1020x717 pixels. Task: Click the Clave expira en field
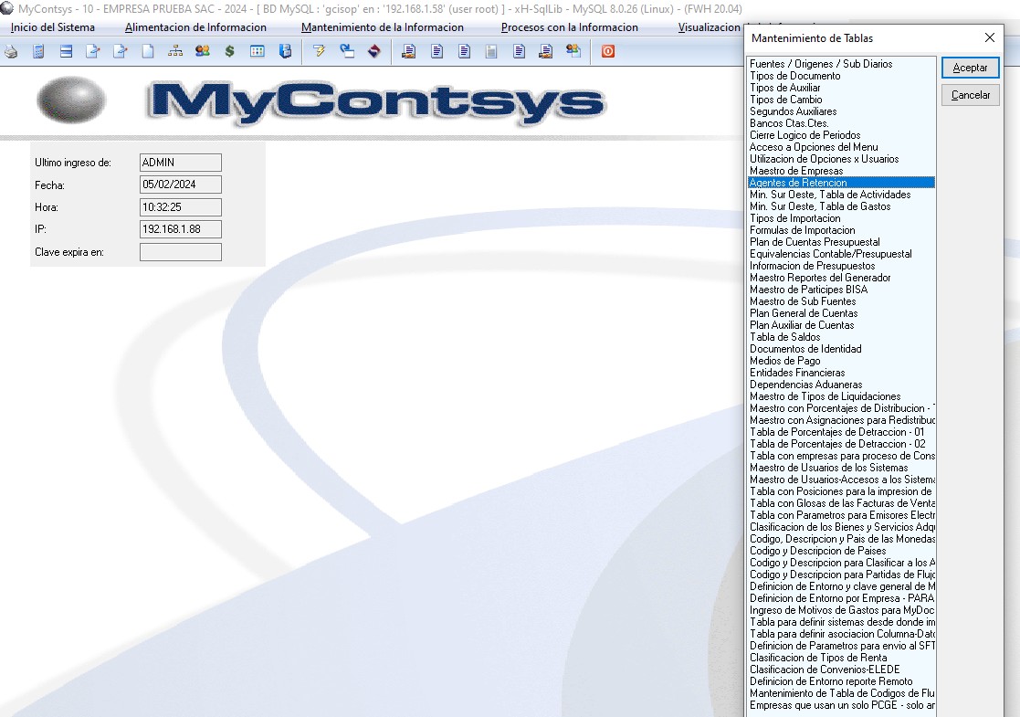[x=180, y=252]
